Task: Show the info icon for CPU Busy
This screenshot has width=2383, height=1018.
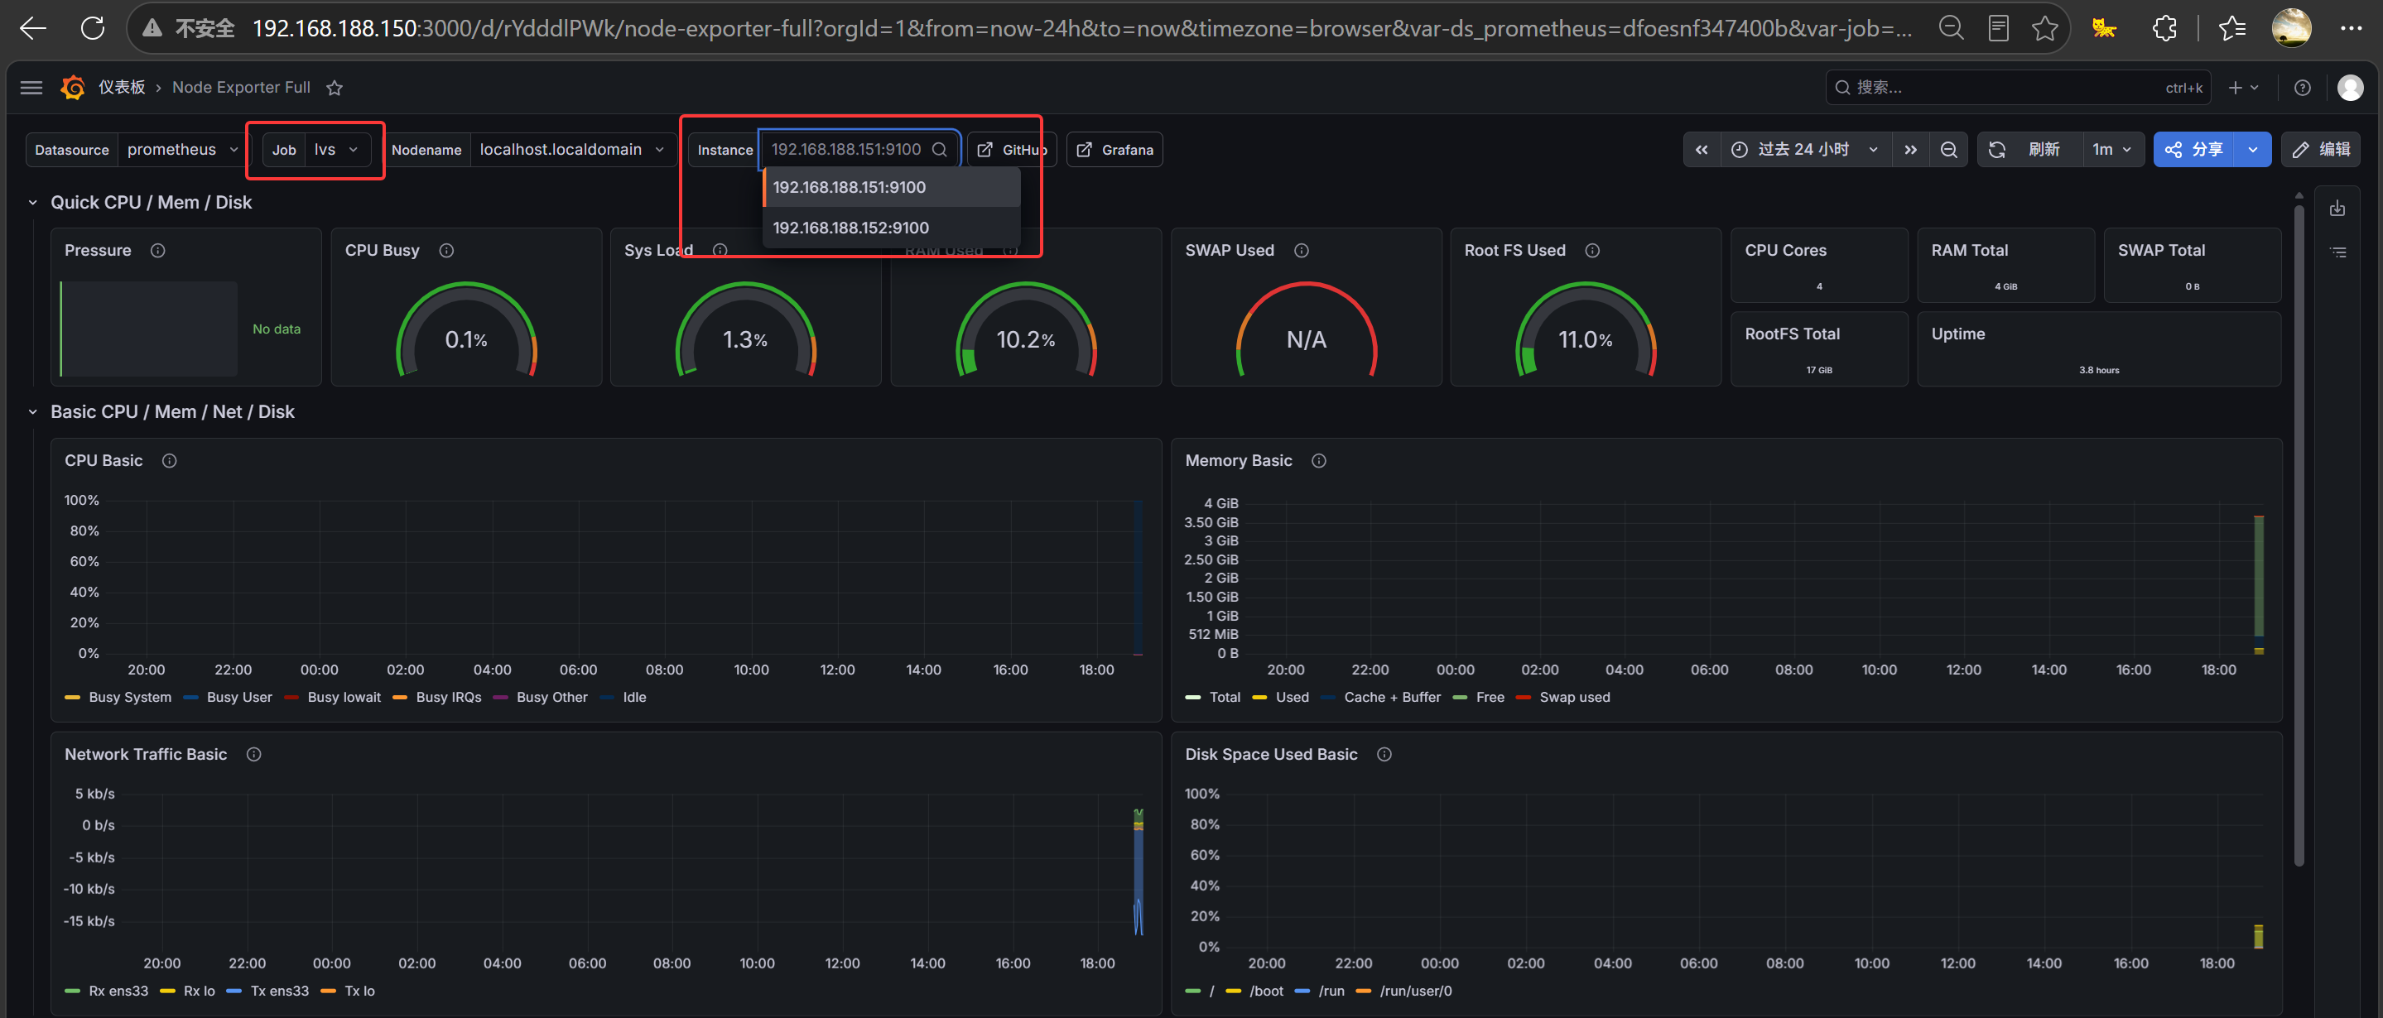Action: 447,251
